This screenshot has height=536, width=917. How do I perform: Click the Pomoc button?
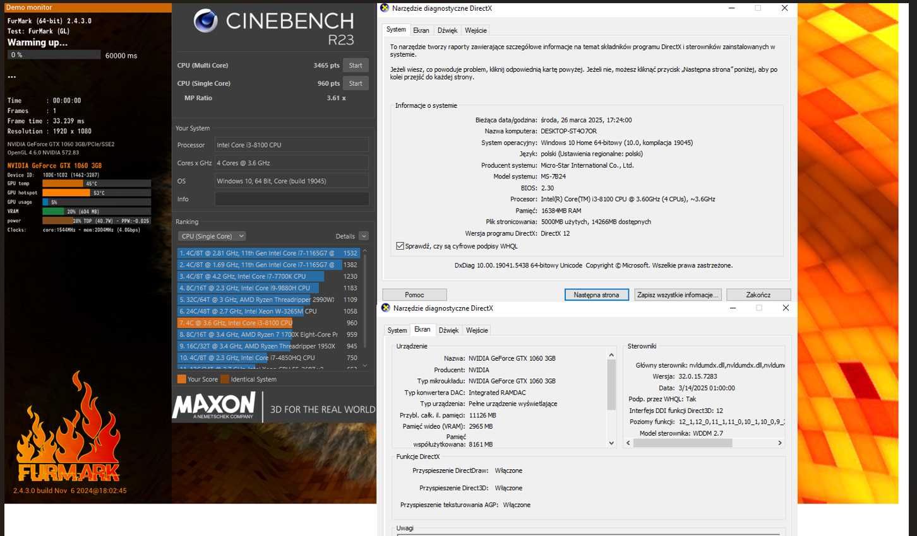414,294
